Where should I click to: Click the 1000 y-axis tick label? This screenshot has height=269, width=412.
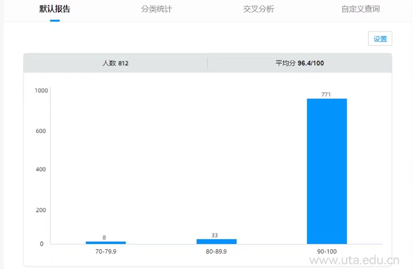click(x=41, y=91)
